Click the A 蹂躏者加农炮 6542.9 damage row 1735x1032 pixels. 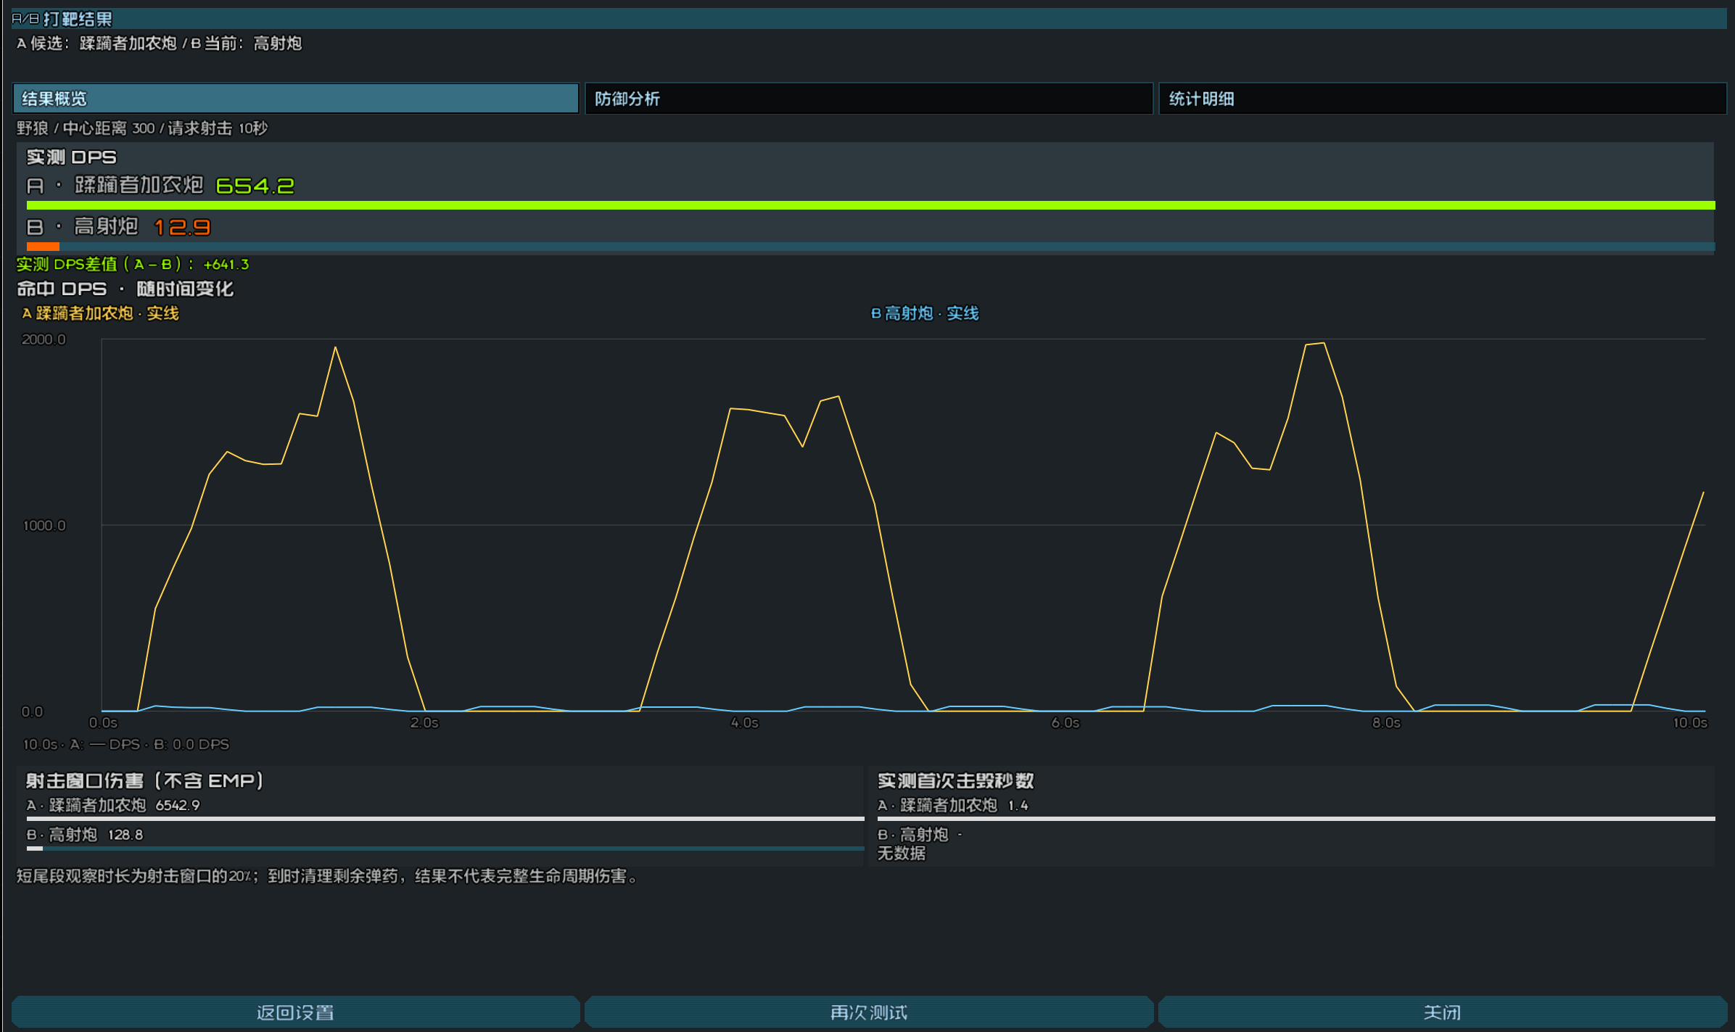[x=113, y=805]
